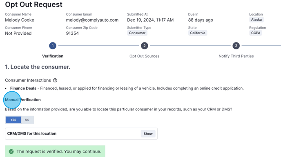Click the request is verified green banner
Viewport: 281px width, 157px height.
55,151
